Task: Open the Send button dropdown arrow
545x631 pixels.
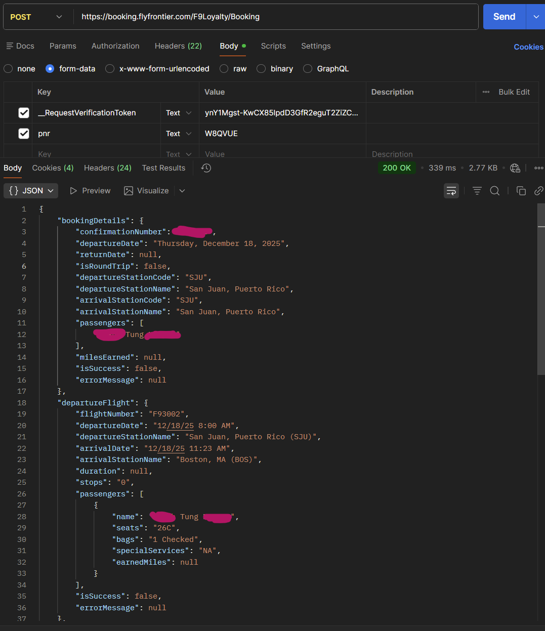Action: [x=536, y=17]
